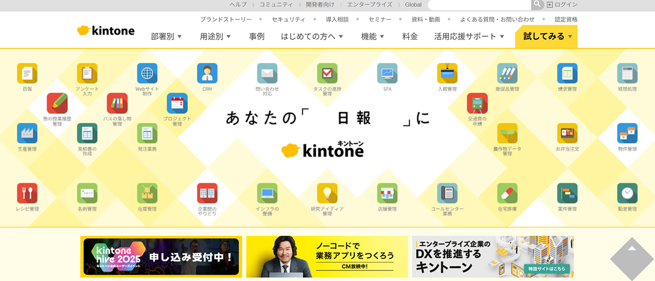This screenshot has width=655, height=281.
Task: Click the ヘルプ link in top bar
Action: click(x=238, y=4)
